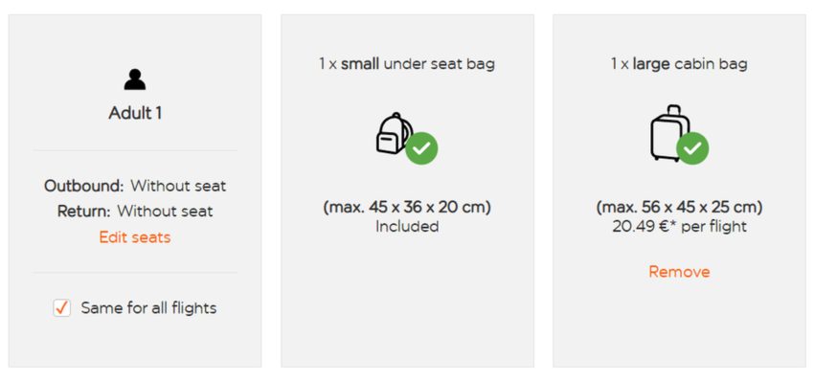Click the Adult 1 passenger silhouette icon

click(x=135, y=79)
